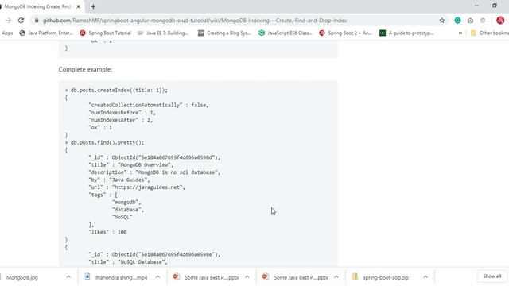The image size is (509, 286).
Task: Open A guide to prototyp... bookmark
Action: pos(406,33)
